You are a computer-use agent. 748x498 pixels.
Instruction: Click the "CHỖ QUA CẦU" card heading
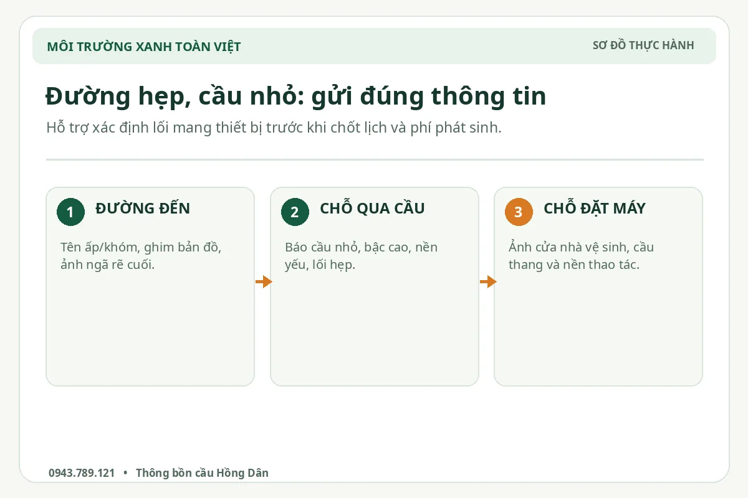(x=372, y=208)
